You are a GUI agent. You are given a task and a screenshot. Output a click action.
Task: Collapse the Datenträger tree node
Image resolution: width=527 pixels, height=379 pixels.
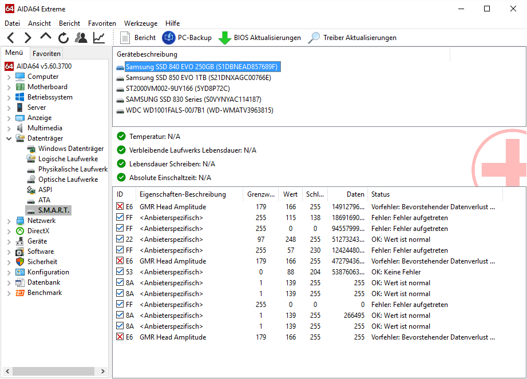pos(9,138)
